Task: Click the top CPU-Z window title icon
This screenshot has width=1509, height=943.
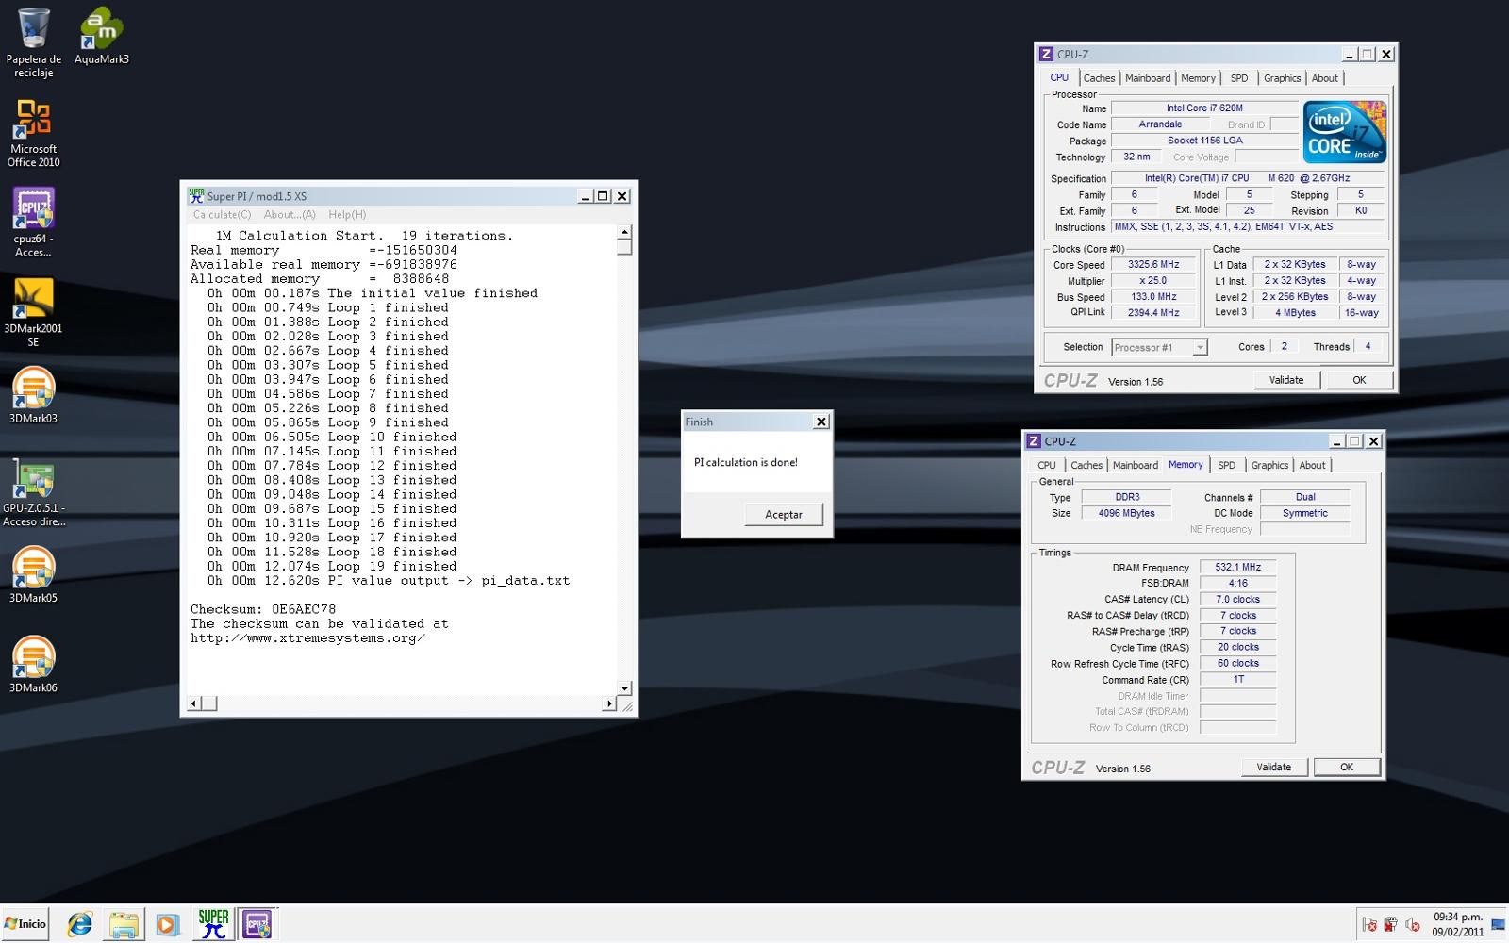Action: click(1046, 54)
